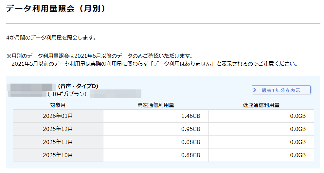Click the (音声・タイプD) line type label
This screenshot has width=324, height=173.
(78, 86)
